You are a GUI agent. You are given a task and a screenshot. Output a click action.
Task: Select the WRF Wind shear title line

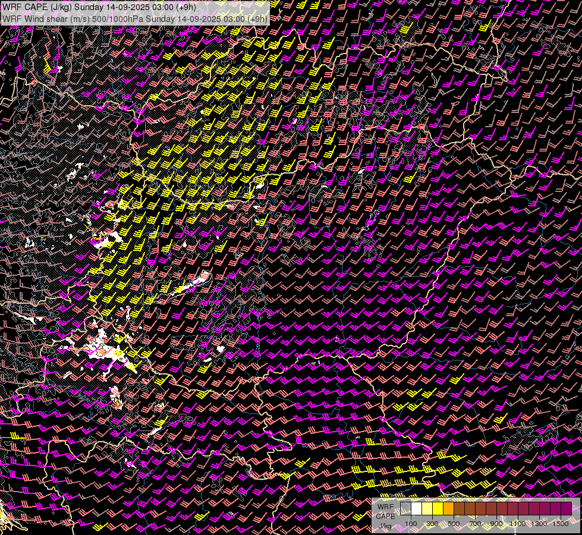[134, 18]
